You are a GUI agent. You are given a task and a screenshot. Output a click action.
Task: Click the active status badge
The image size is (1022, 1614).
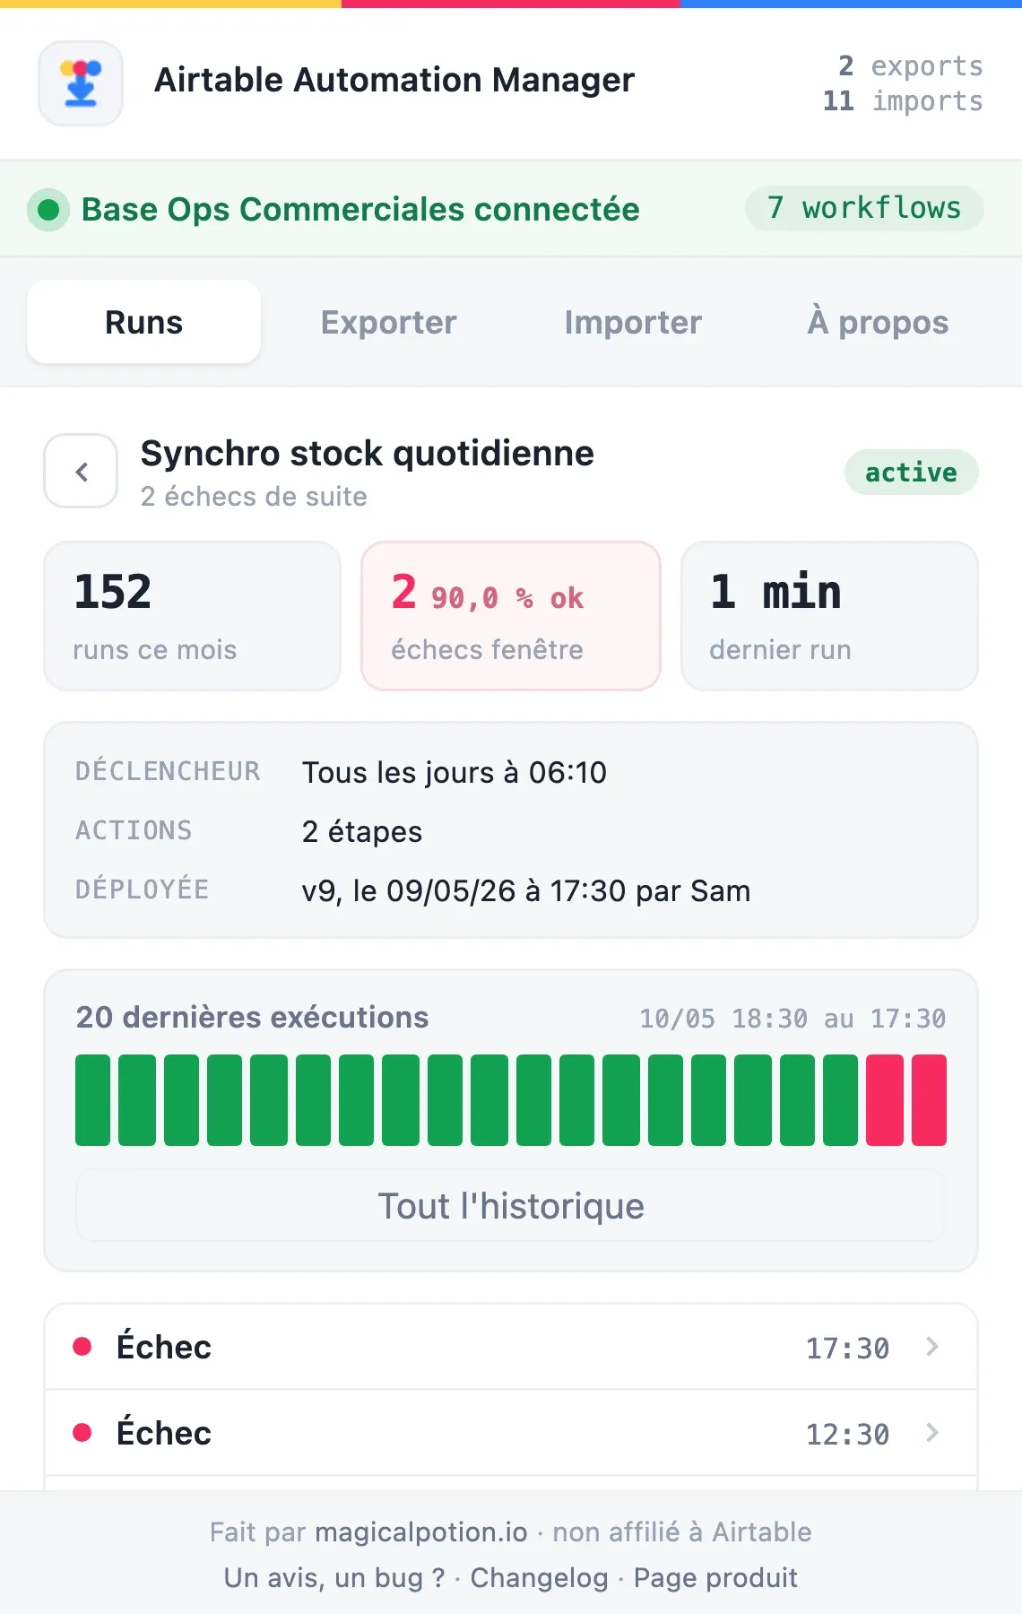point(911,472)
